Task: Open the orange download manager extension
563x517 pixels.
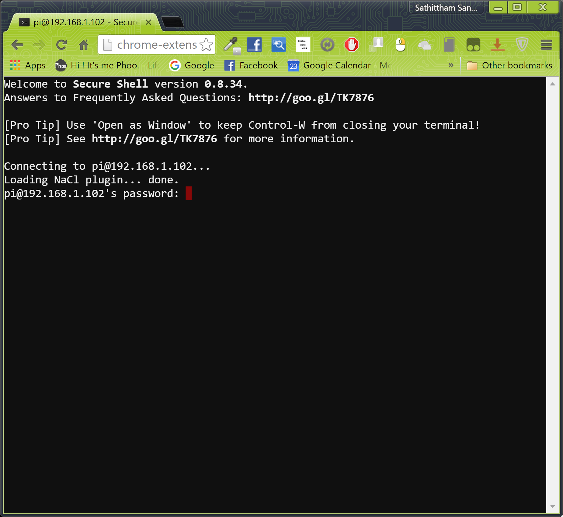Action: (498, 44)
